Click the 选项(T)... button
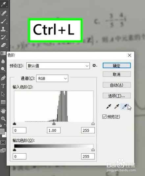The height and width of the screenshot is (176, 145). click(117, 96)
